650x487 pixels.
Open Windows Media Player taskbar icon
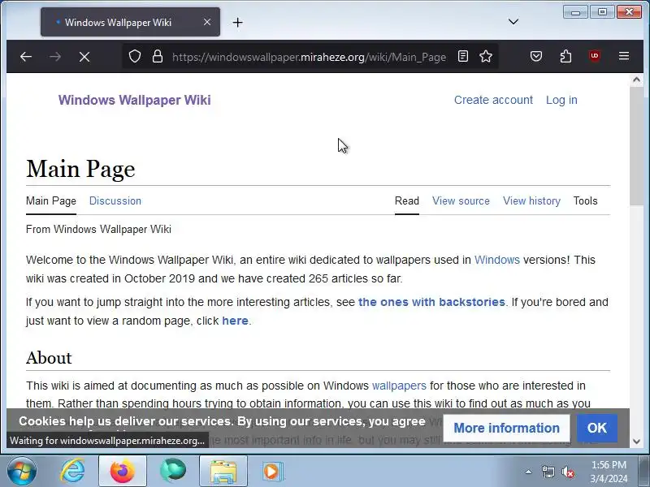coord(272,472)
